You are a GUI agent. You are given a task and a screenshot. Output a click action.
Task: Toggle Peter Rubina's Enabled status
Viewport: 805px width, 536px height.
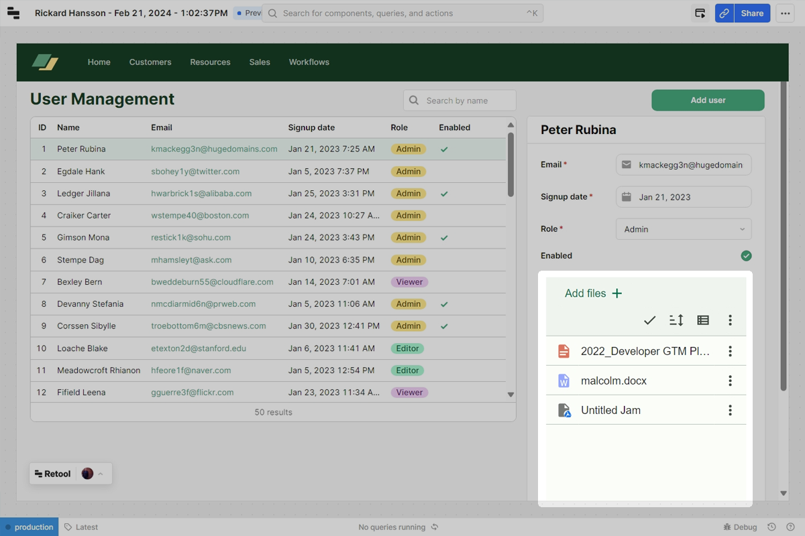[x=746, y=255]
